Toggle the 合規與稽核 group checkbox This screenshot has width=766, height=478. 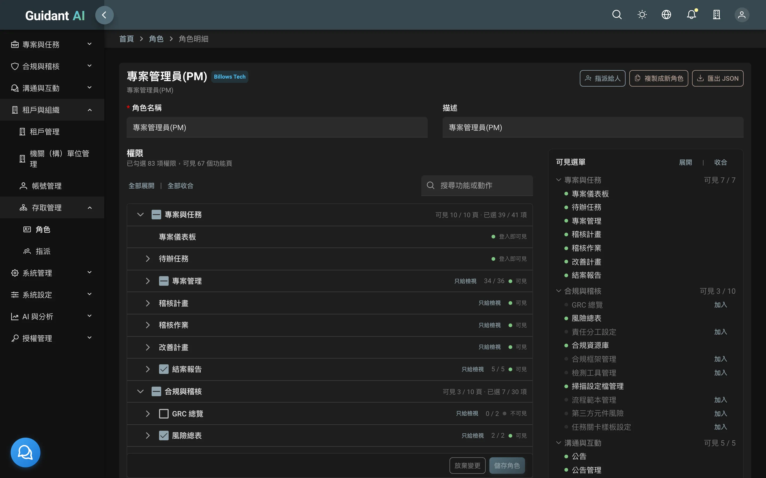pyautogui.click(x=156, y=392)
